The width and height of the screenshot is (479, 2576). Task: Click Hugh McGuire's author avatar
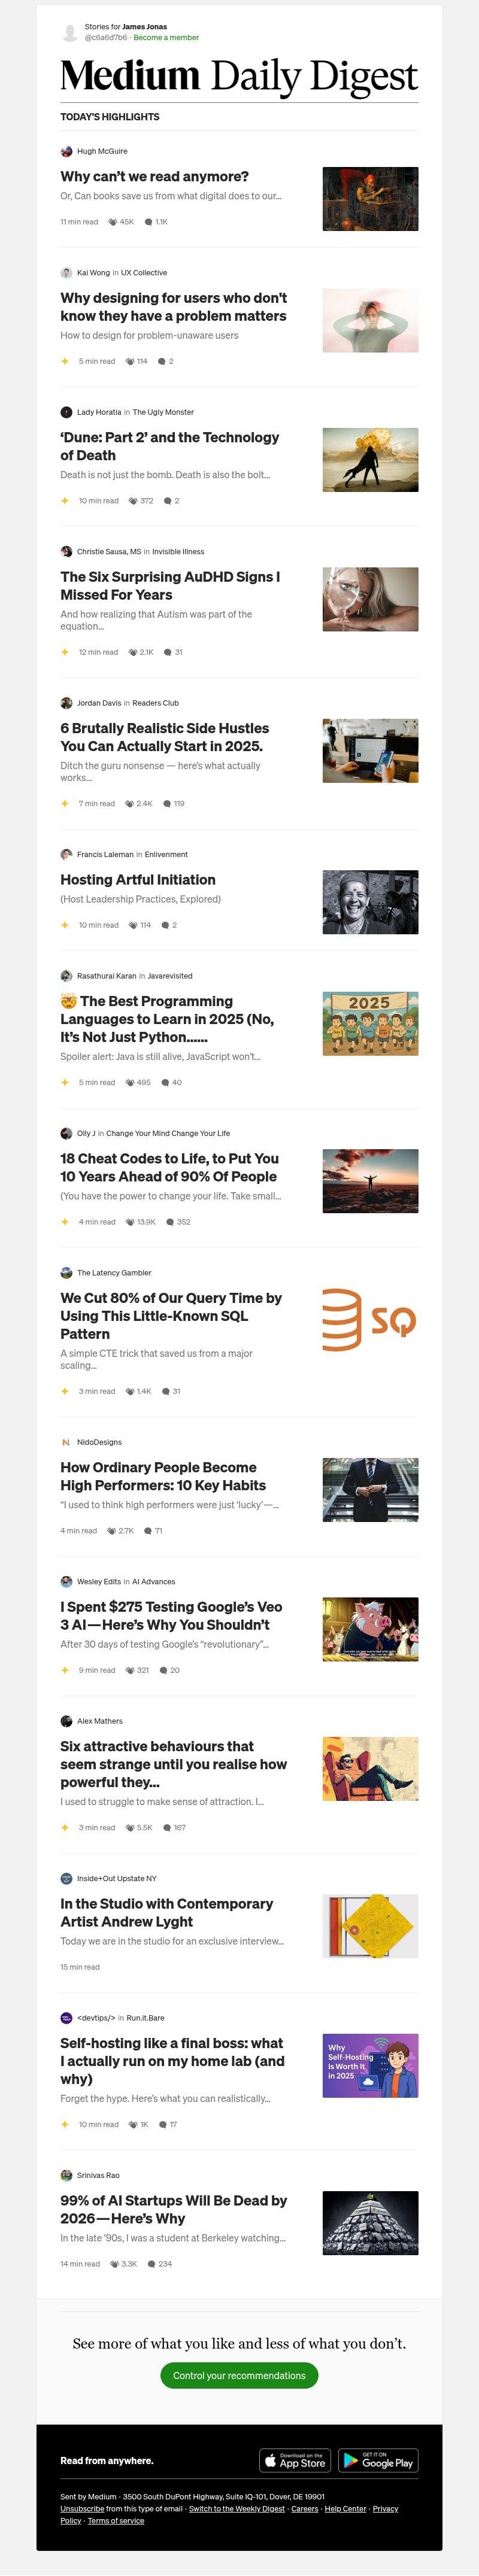tap(66, 151)
